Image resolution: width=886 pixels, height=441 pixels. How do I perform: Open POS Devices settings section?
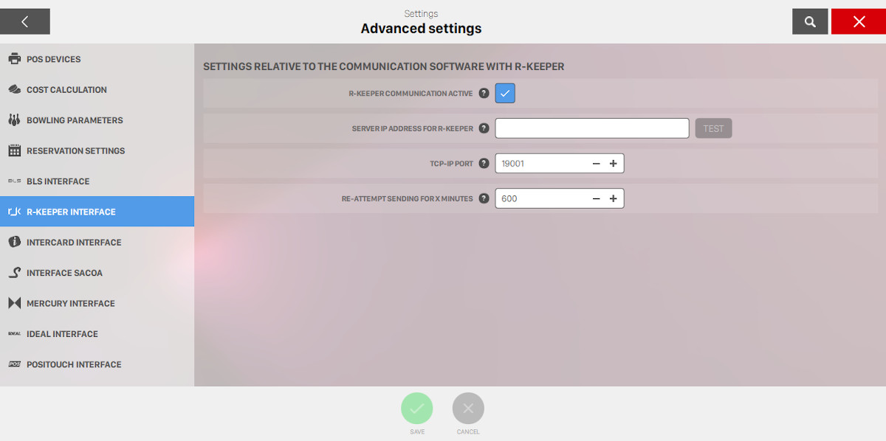pos(53,59)
